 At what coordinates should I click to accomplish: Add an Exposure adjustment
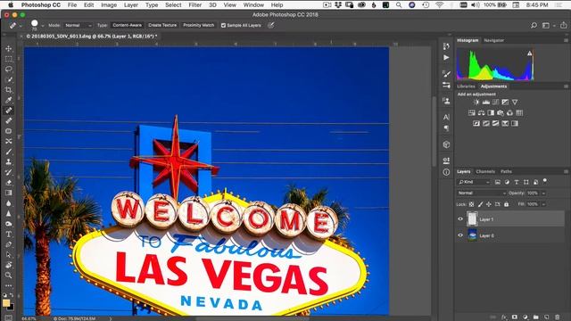pyautogui.click(x=505, y=103)
